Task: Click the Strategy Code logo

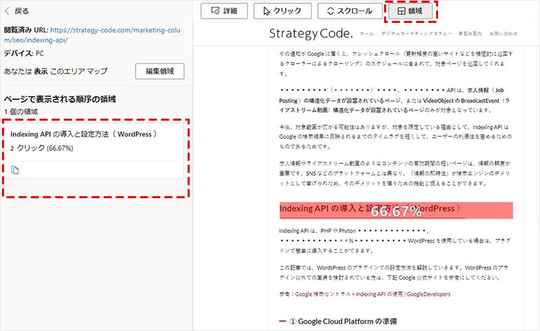Action: [310, 33]
